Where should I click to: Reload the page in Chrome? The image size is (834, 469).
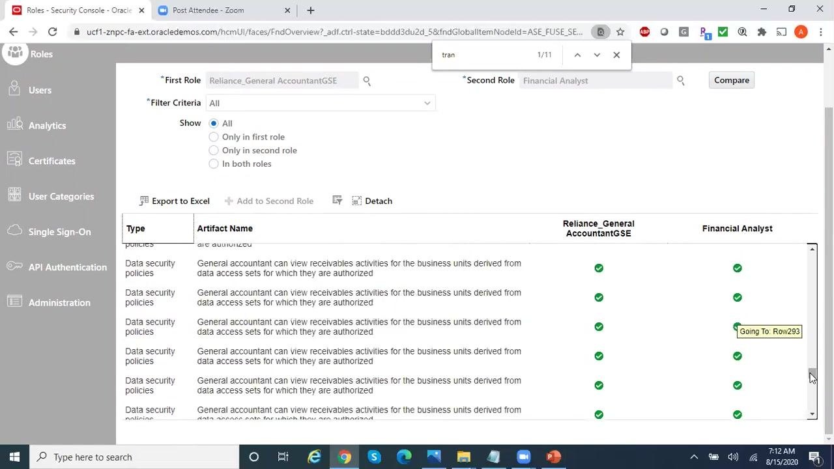click(52, 32)
